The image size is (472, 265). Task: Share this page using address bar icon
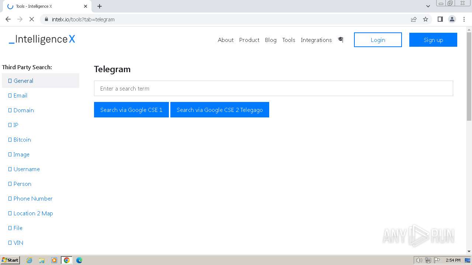coord(414,19)
